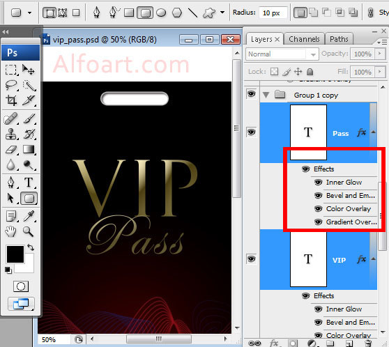Open the Fill slider arrow
This screenshot has width=389, height=347.
pyautogui.click(x=380, y=72)
